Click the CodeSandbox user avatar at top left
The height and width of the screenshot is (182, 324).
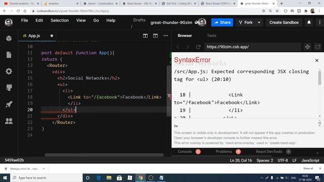pos(9,22)
